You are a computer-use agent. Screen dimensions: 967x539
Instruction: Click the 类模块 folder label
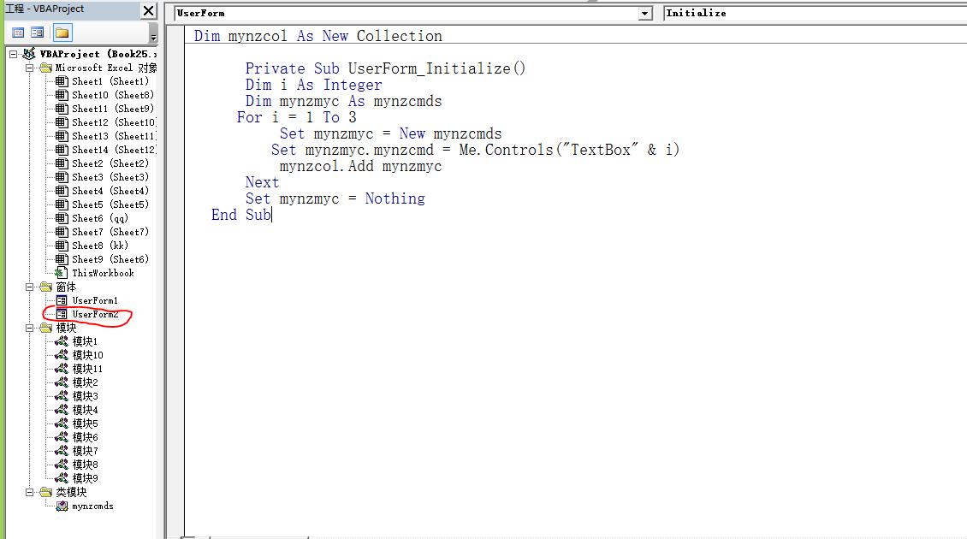72,492
